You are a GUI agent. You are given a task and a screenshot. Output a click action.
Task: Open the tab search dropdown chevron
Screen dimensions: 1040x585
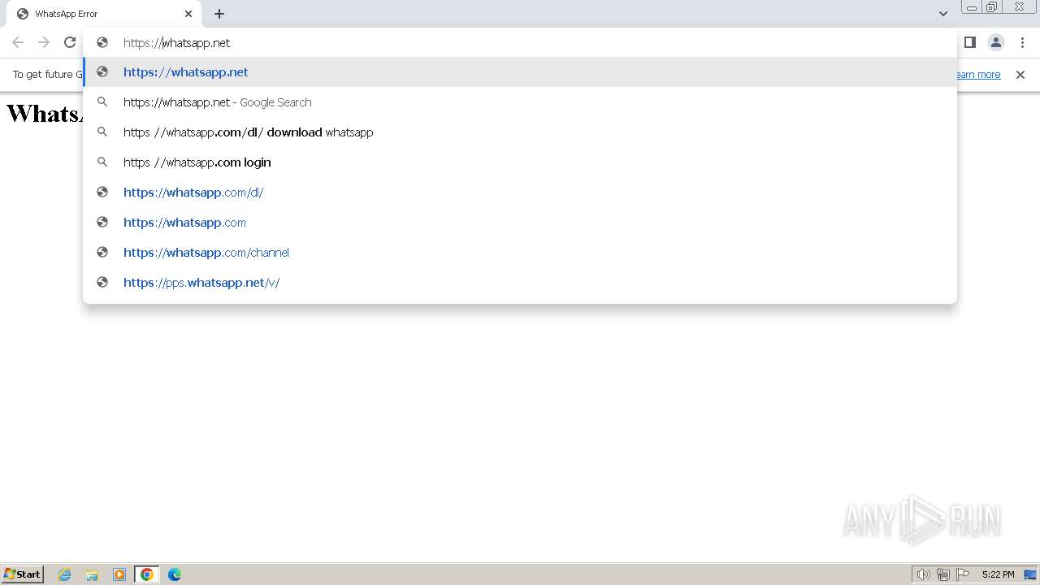tap(942, 14)
